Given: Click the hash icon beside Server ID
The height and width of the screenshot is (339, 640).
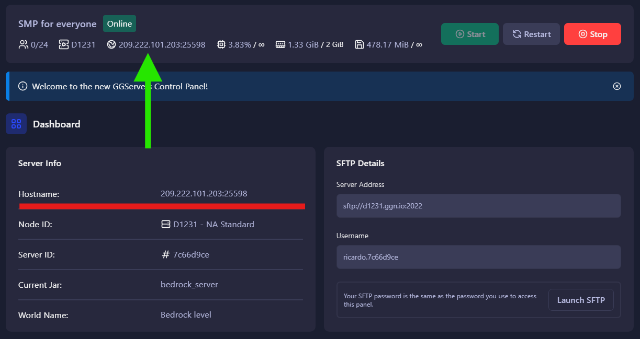Looking at the screenshot, I should click(165, 254).
